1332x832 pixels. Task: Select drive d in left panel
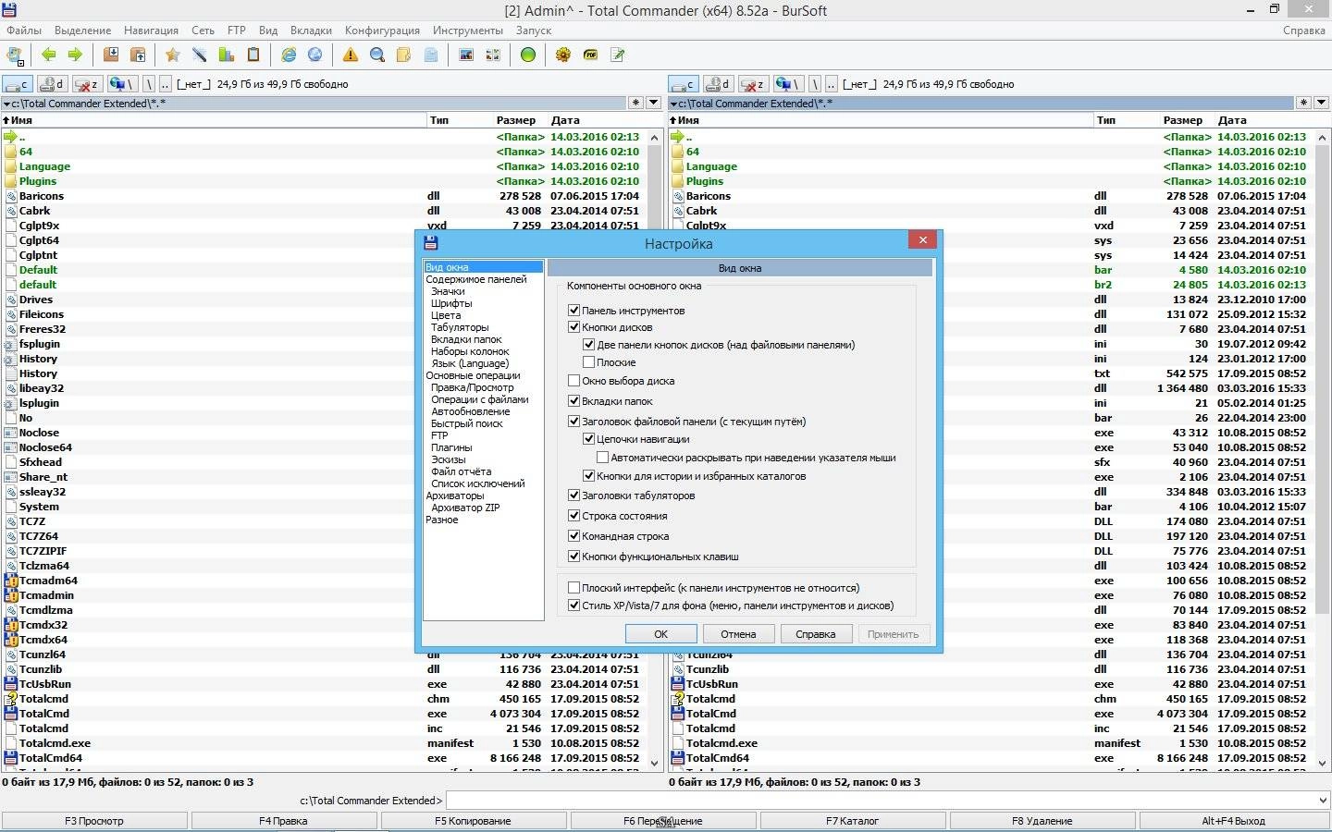pos(53,84)
